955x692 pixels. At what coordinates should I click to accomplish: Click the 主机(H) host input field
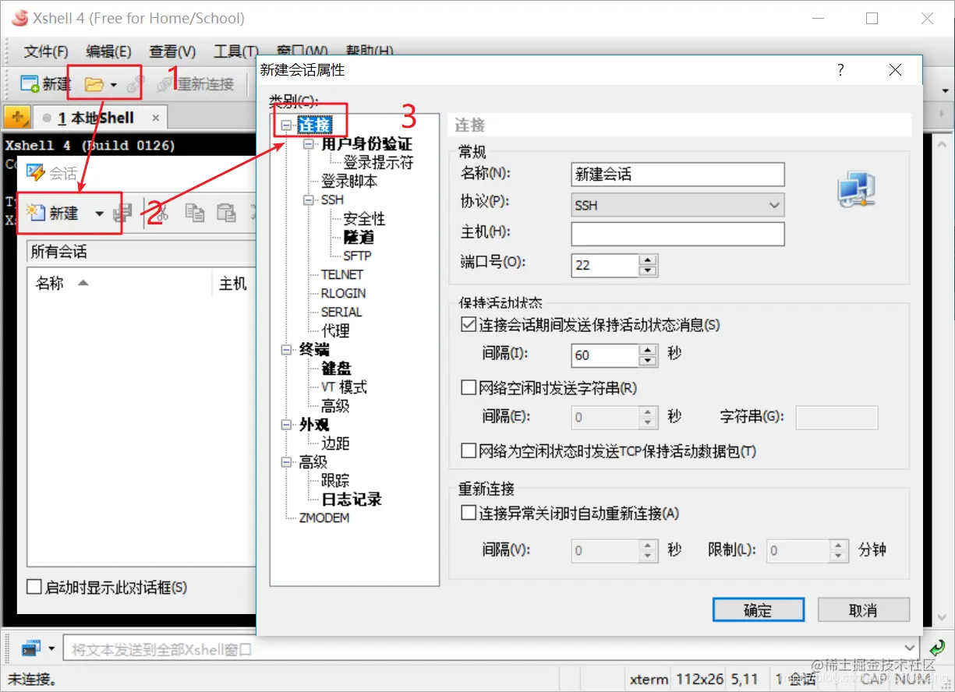pyautogui.click(x=677, y=234)
